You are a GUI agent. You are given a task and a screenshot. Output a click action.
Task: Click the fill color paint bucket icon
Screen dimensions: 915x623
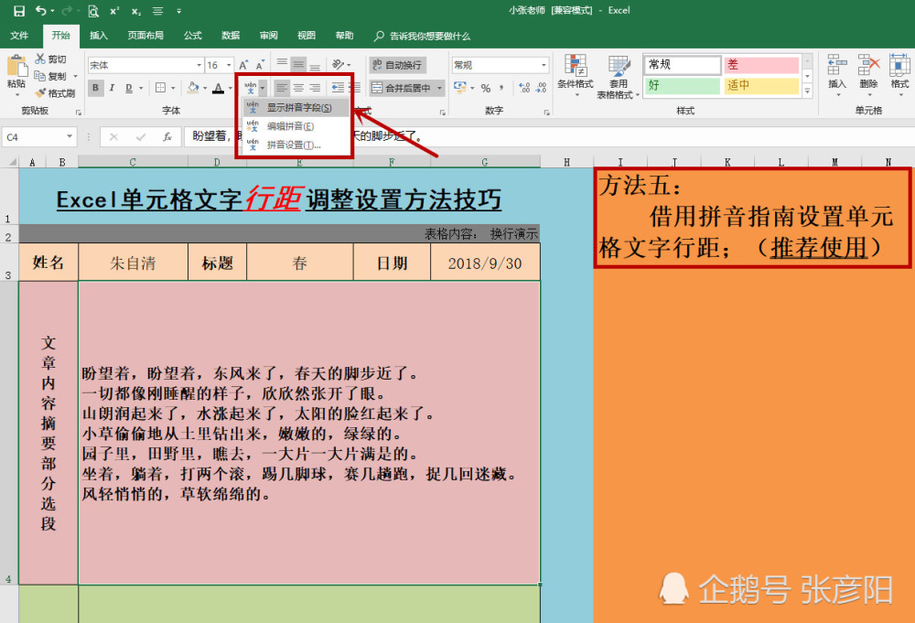click(x=193, y=88)
